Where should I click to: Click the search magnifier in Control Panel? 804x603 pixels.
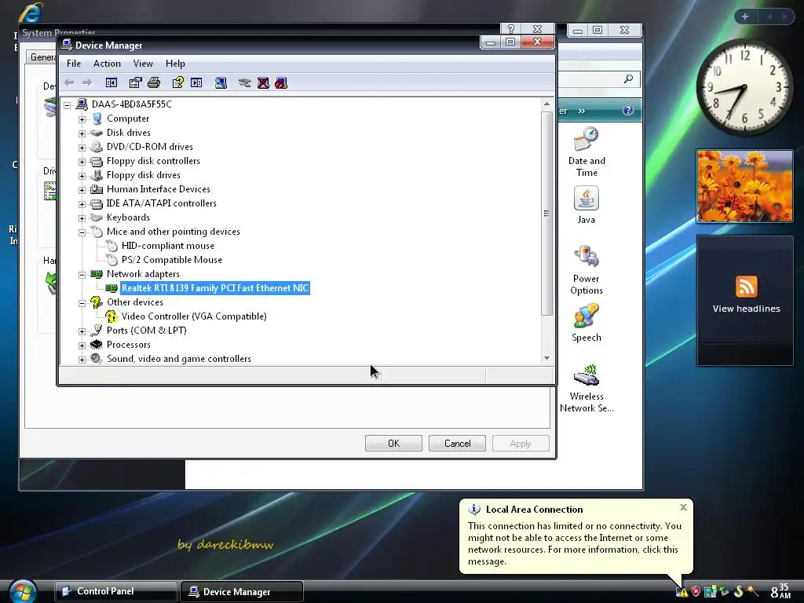pyautogui.click(x=628, y=79)
